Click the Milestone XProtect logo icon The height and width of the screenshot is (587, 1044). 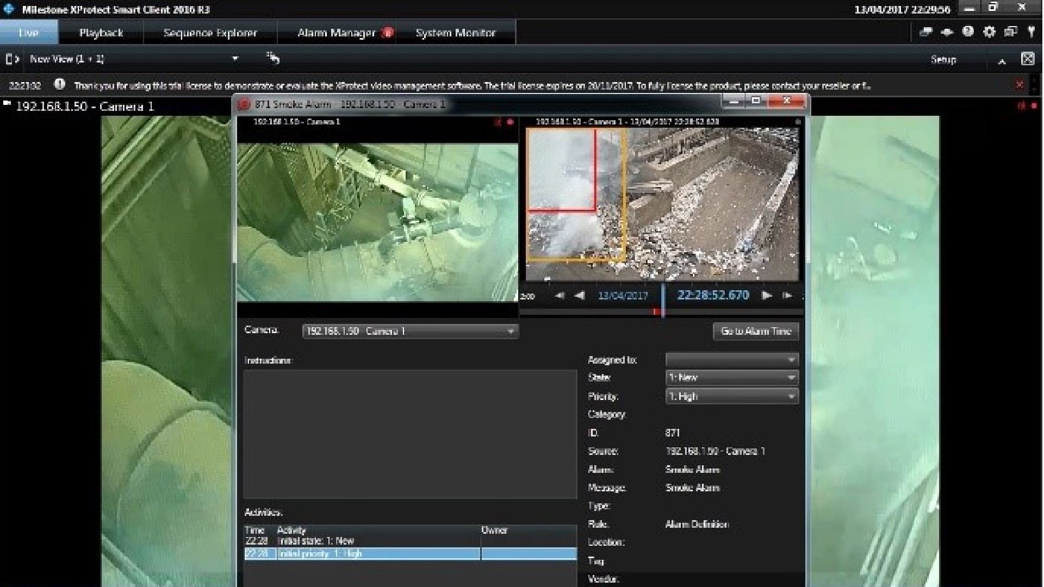tap(8, 9)
